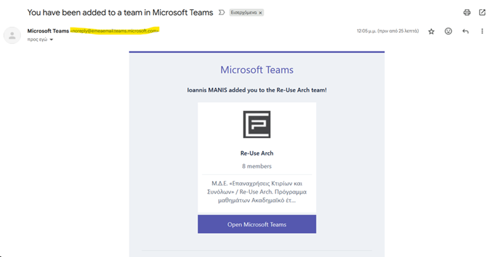Click the Microsoft Teams heading in email
This screenshot has height=257, width=492.
pos(257,70)
